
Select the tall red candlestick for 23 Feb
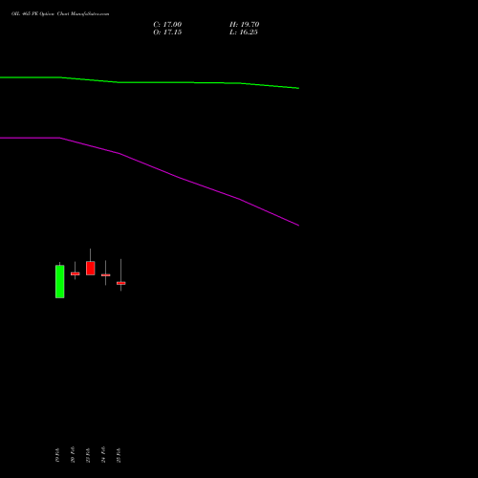(x=91, y=268)
